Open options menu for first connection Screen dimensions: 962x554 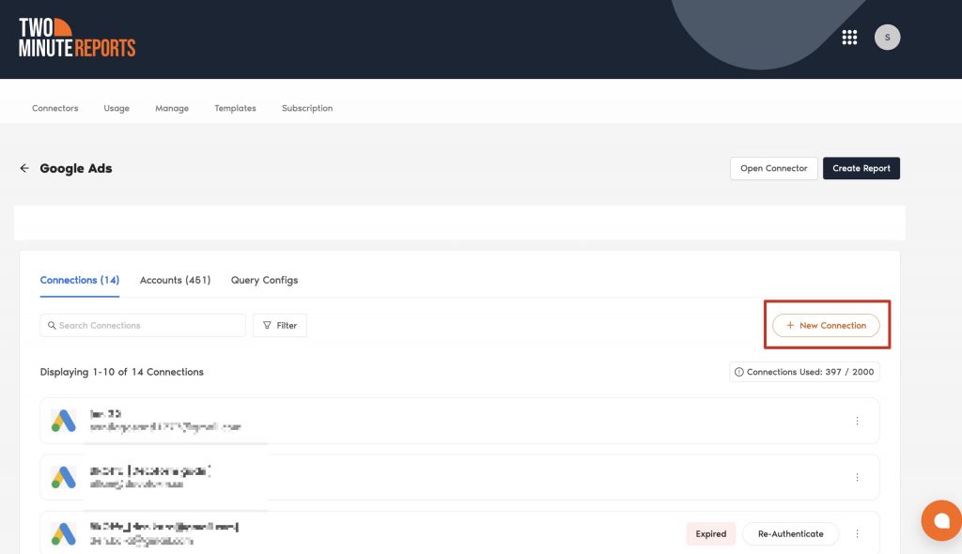857,421
